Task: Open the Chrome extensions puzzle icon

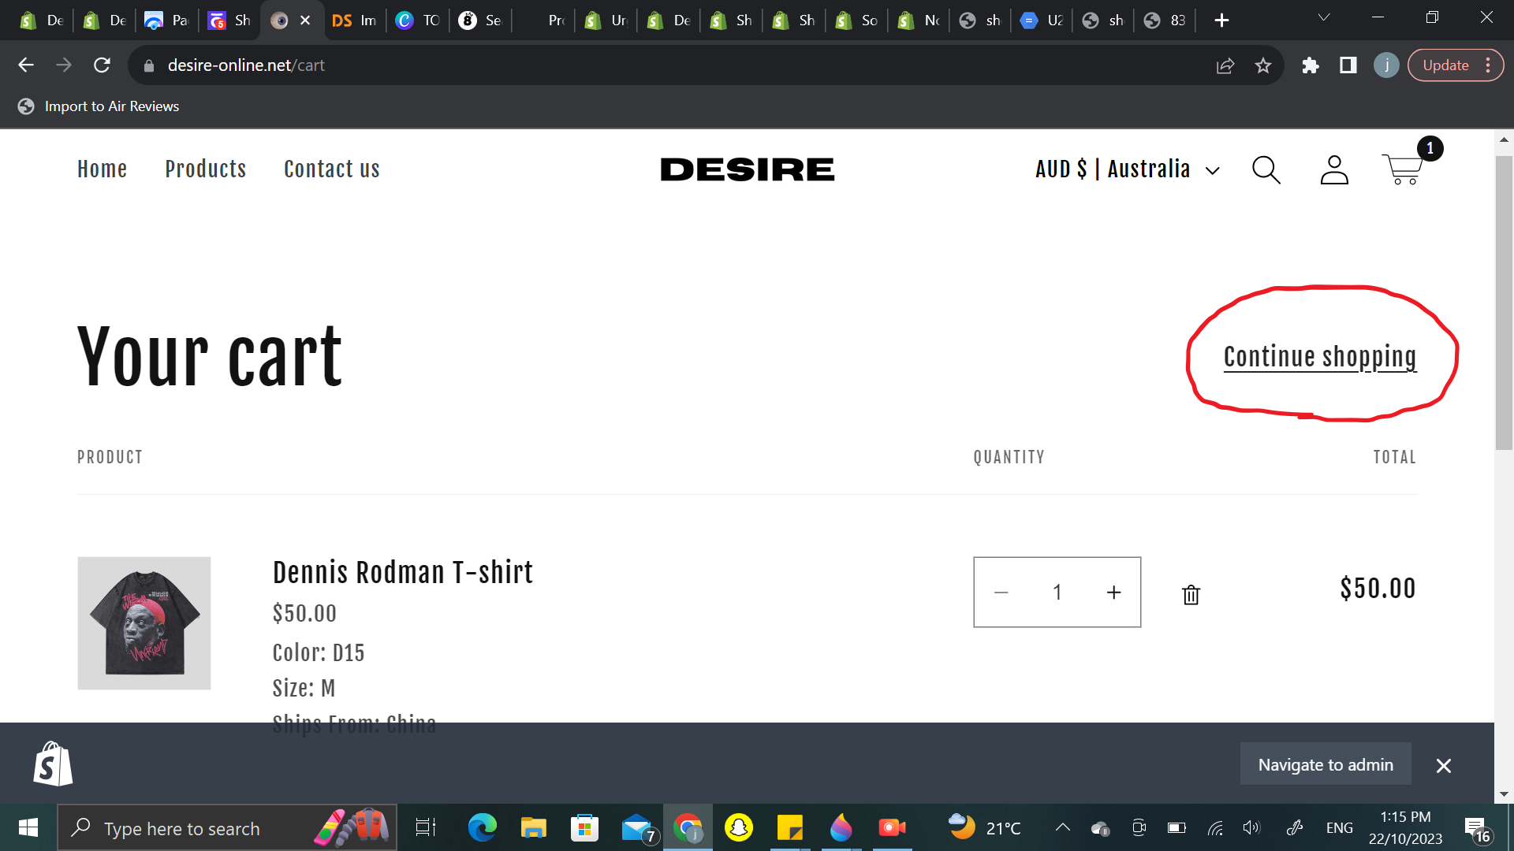Action: tap(1311, 65)
